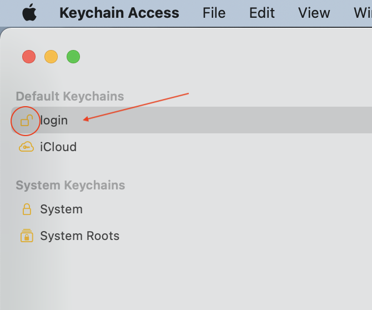
Task: Open the partially visible Window menu
Action: pos(361,13)
